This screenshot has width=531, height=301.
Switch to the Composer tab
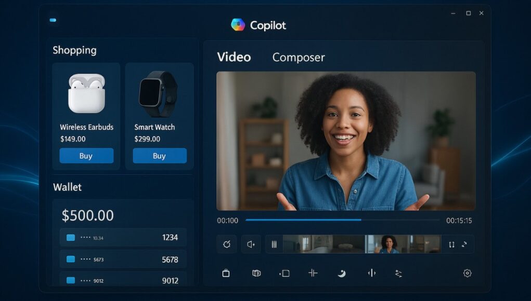[x=298, y=57]
